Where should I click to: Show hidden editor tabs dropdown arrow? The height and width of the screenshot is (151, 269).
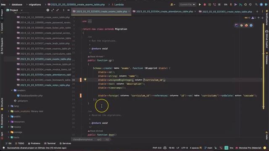[257, 11]
